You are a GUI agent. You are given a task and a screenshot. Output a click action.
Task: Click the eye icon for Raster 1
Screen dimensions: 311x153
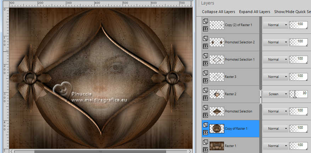[205, 149]
